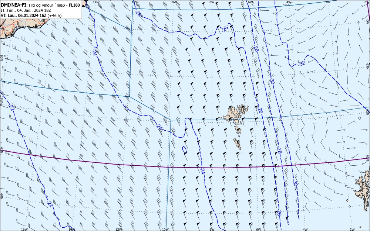Viewport: 370px width, 231px height.
Task: Select the "VT: Lau.. 06.01.2024 16Z" valid time
Action: tap(24, 15)
